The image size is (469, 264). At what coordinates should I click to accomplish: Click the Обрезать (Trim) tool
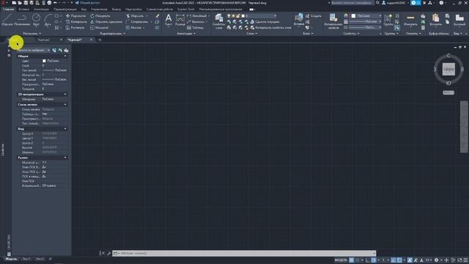[x=135, y=16]
